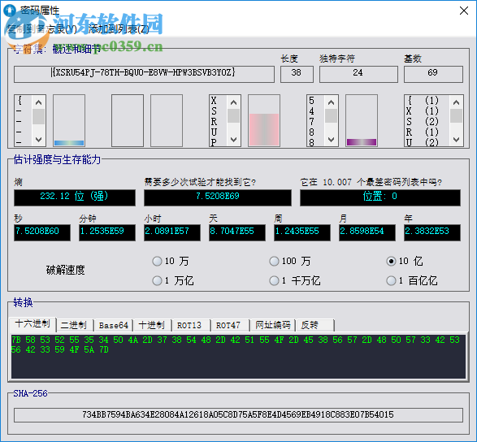The width and height of the screenshot is (477, 442).
Task: Click the 天 value 8.7047E55
Action: [237, 232]
